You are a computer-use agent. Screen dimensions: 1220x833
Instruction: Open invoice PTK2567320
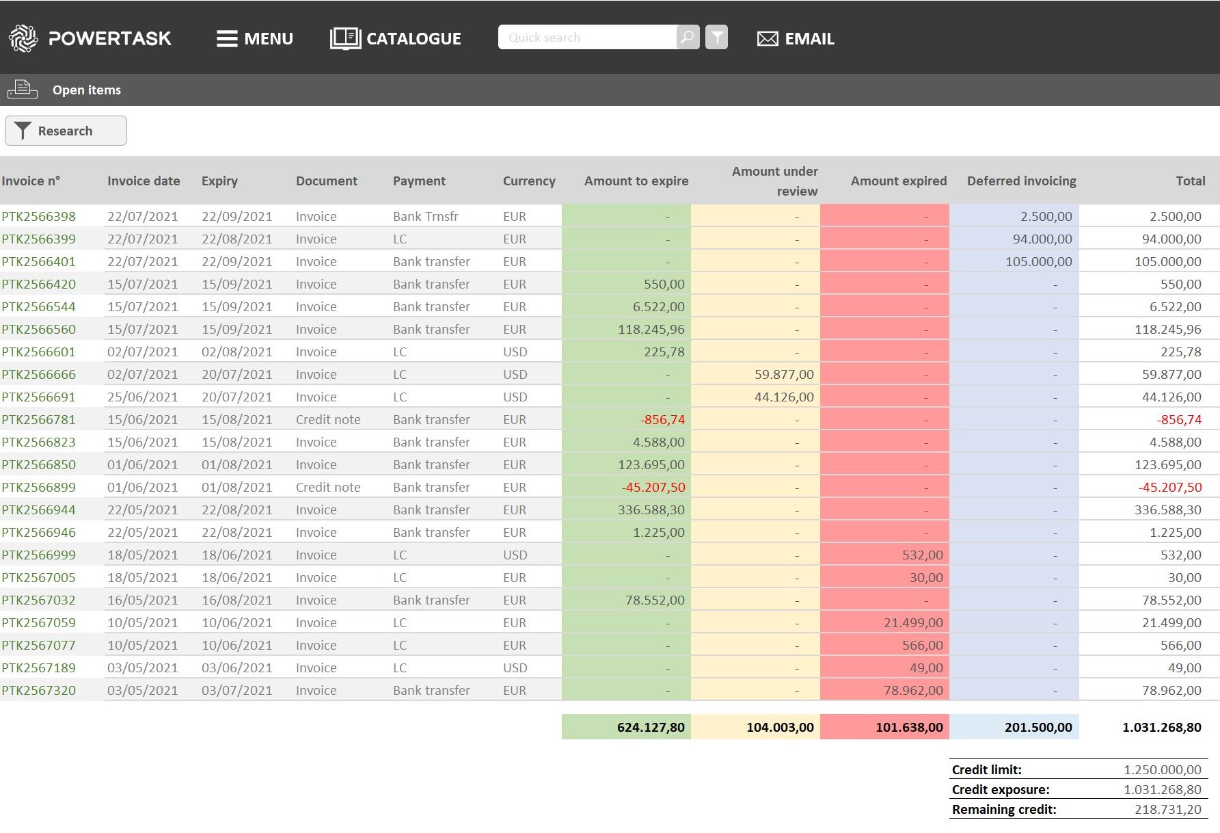pyautogui.click(x=39, y=690)
